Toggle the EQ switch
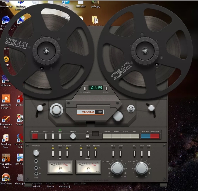 pyautogui.click(x=53, y=136)
